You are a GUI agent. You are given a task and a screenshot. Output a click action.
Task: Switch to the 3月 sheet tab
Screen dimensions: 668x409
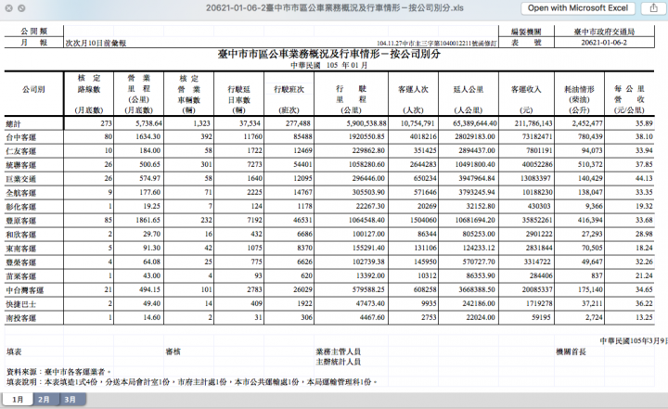coord(71,400)
